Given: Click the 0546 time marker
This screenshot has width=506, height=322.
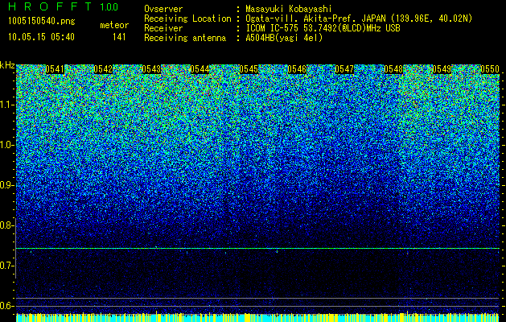Looking at the screenshot, I should [297, 69].
